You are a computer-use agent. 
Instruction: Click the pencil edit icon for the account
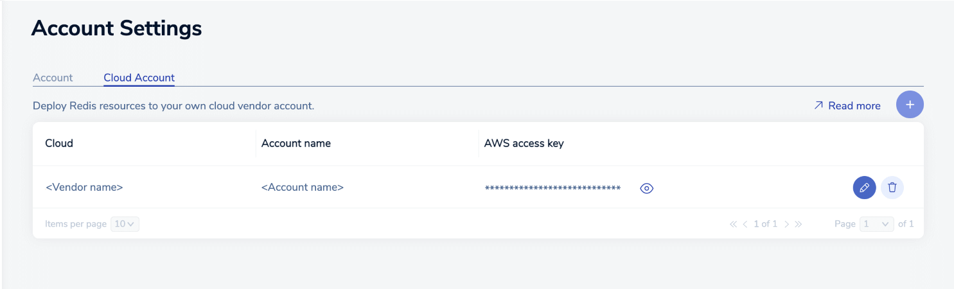[x=864, y=188]
